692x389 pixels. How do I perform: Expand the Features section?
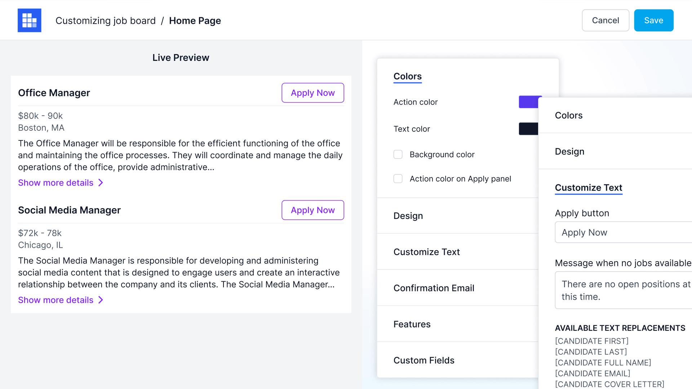pyautogui.click(x=412, y=324)
